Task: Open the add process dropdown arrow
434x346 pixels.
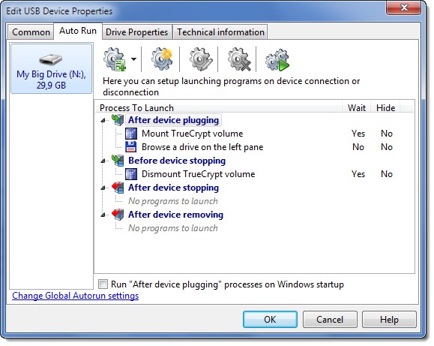Action: [134, 59]
